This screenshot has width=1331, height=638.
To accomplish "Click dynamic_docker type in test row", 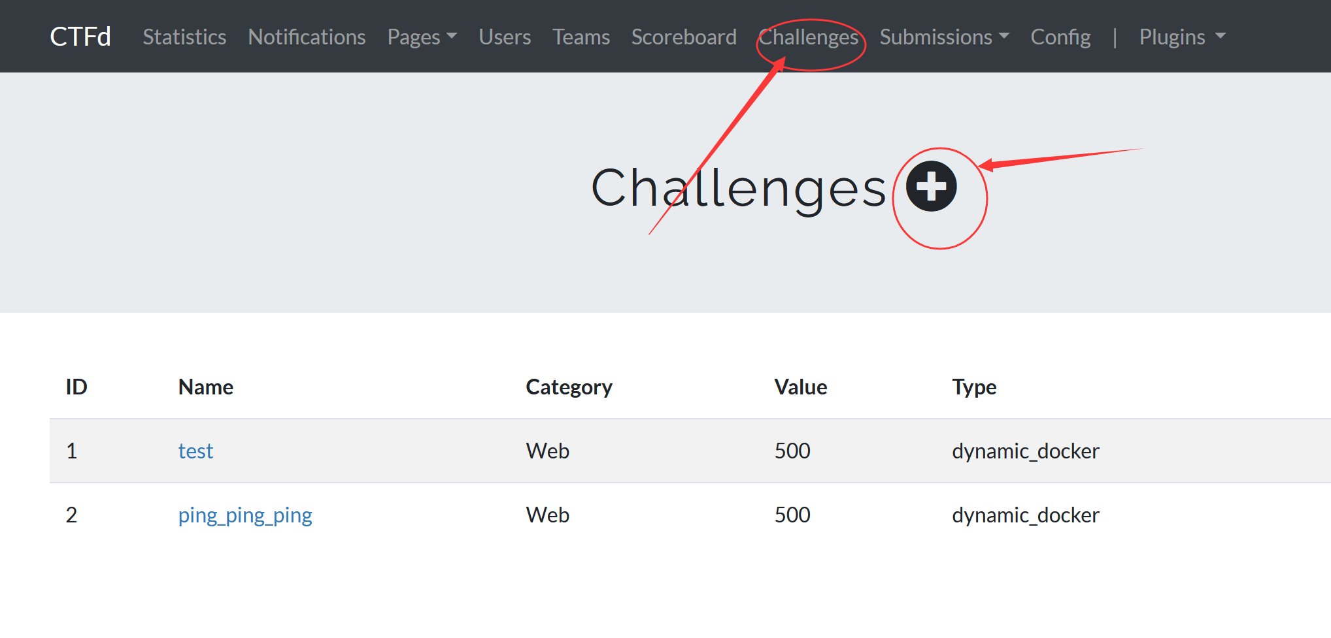I will point(1026,451).
